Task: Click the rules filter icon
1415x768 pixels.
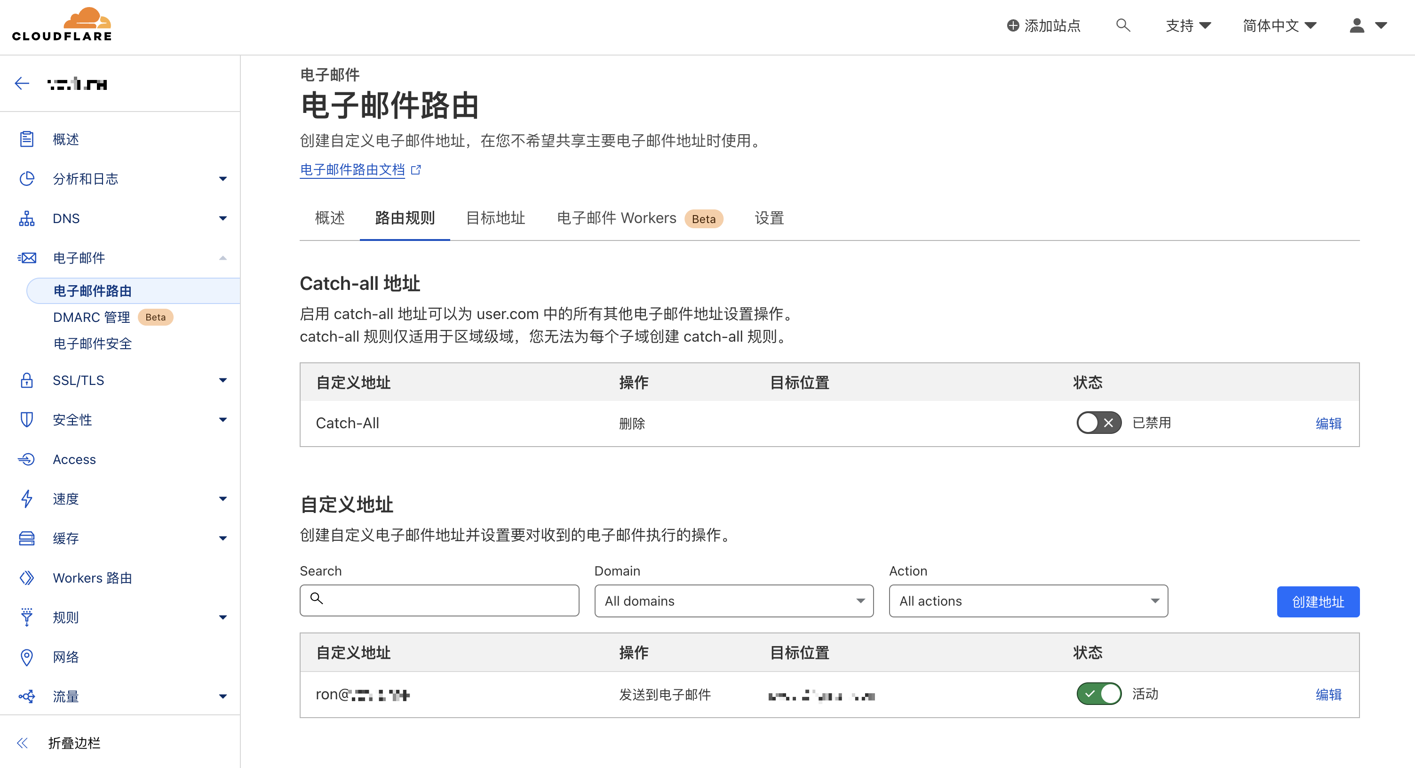Action: [x=26, y=617]
